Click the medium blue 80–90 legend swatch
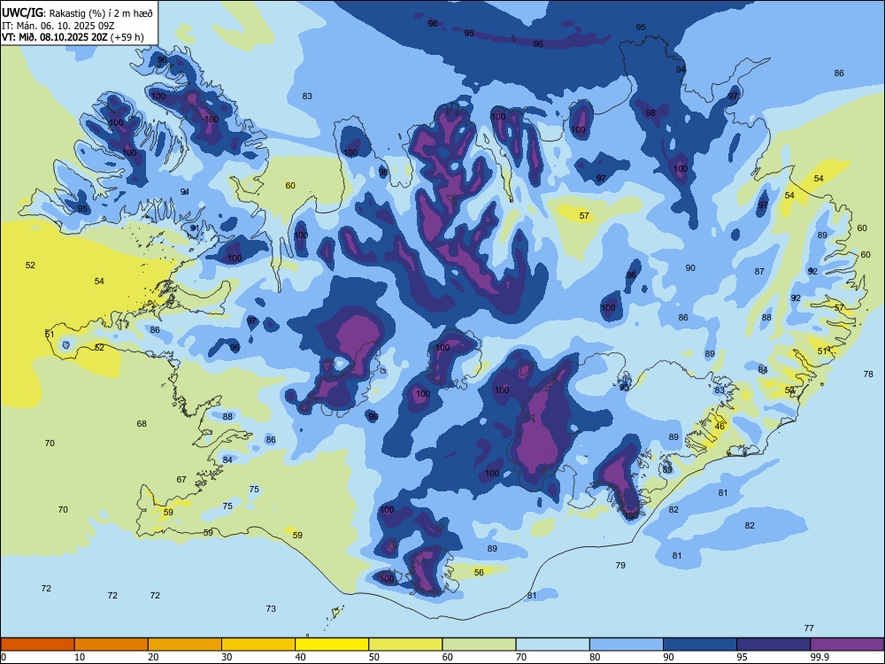The height and width of the screenshot is (664, 885). pyautogui.click(x=627, y=645)
